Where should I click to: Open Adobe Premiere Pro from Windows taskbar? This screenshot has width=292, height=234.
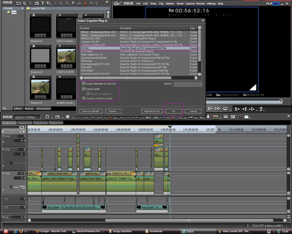pyautogui.click(x=88, y=231)
